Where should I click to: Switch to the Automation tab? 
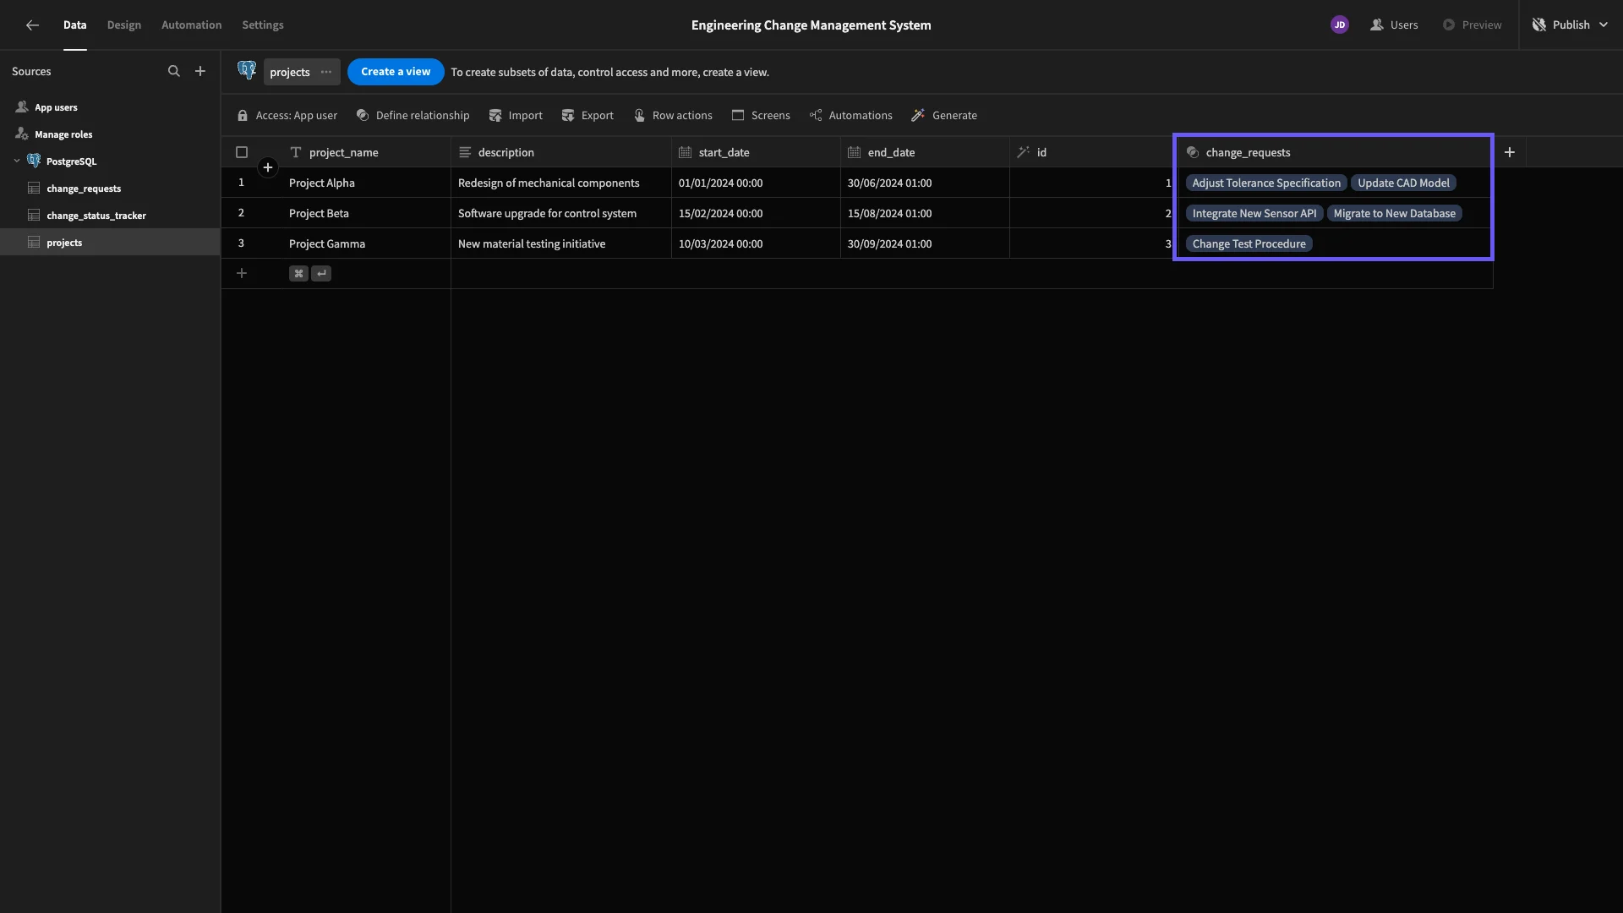click(192, 25)
